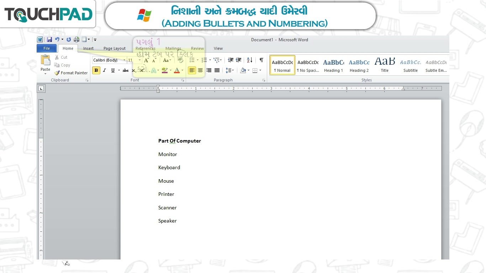Click the Cut scissors command
The width and height of the screenshot is (486, 273).
coord(61,57)
